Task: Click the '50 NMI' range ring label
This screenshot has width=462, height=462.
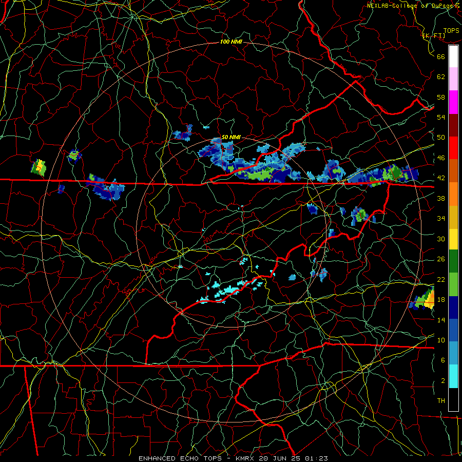Action: (x=231, y=137)
